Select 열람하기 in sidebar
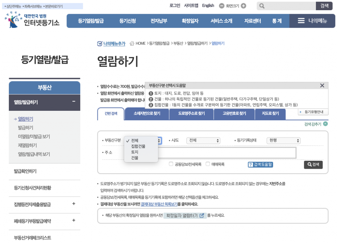Viewport: 337px width, 243px height. (x=25, y=119)
